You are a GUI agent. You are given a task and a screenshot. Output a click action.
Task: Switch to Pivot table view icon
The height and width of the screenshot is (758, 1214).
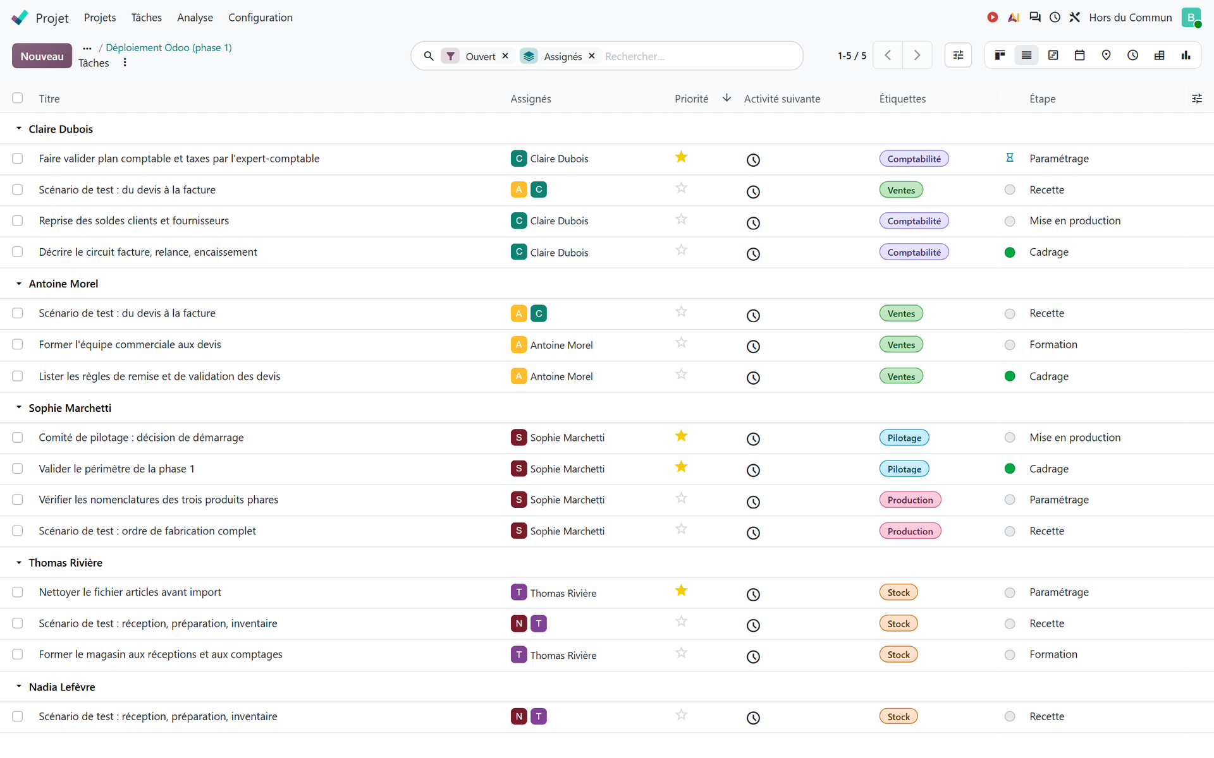point(1159,56)
